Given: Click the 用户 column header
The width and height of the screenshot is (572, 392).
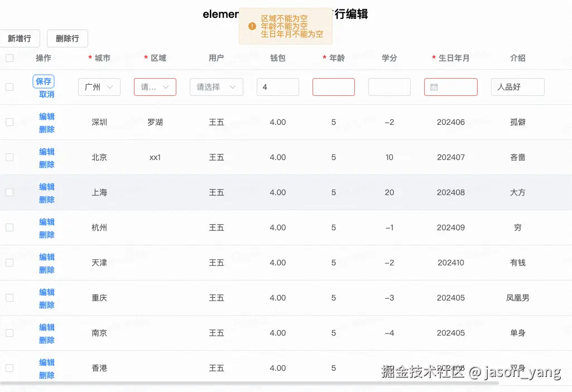Looking at the screenshot, I should (217, 58).
